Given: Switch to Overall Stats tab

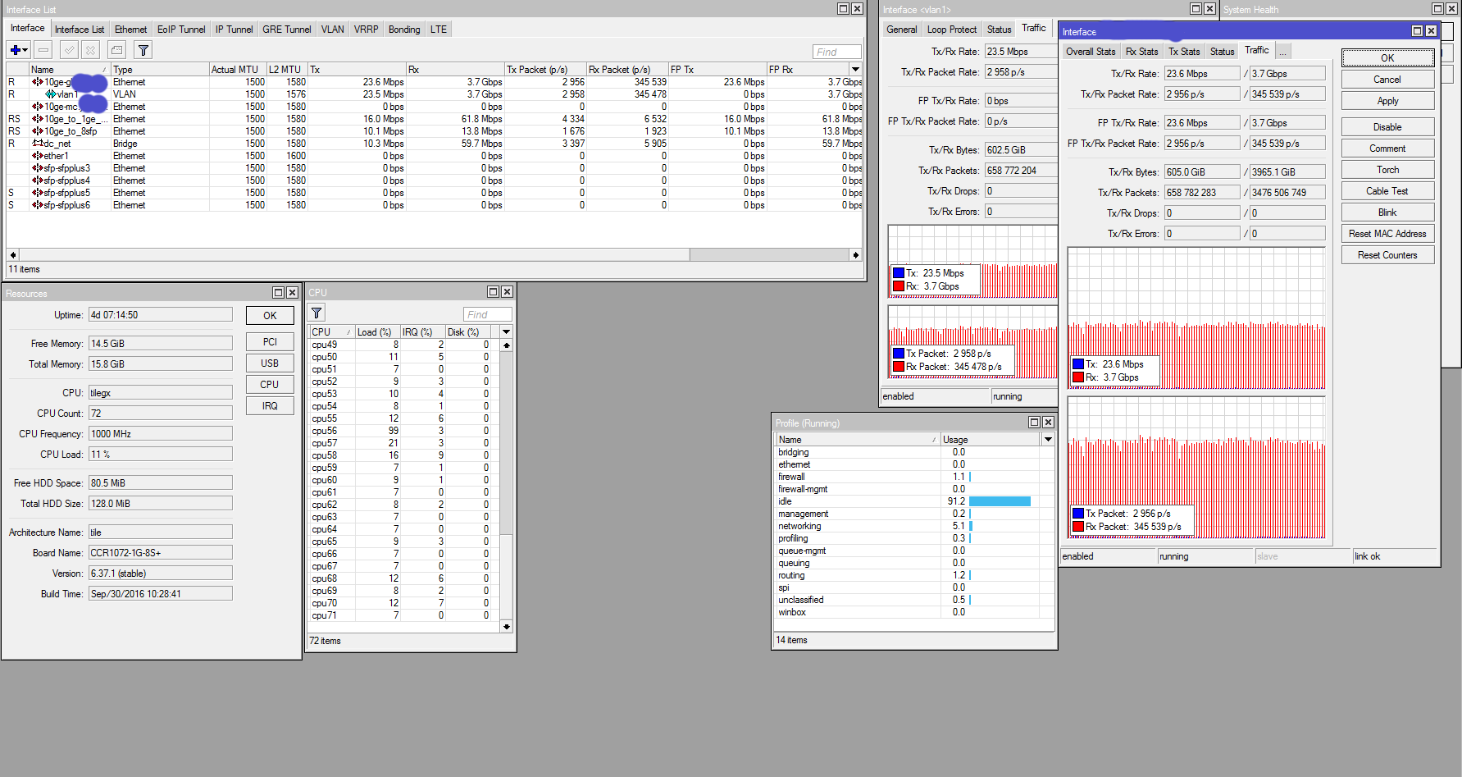Looking at the screenshot, I should (1090, 52).
